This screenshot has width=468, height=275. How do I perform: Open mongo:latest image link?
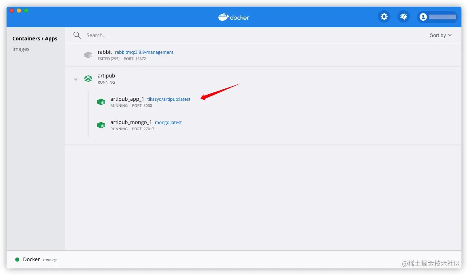168,123
